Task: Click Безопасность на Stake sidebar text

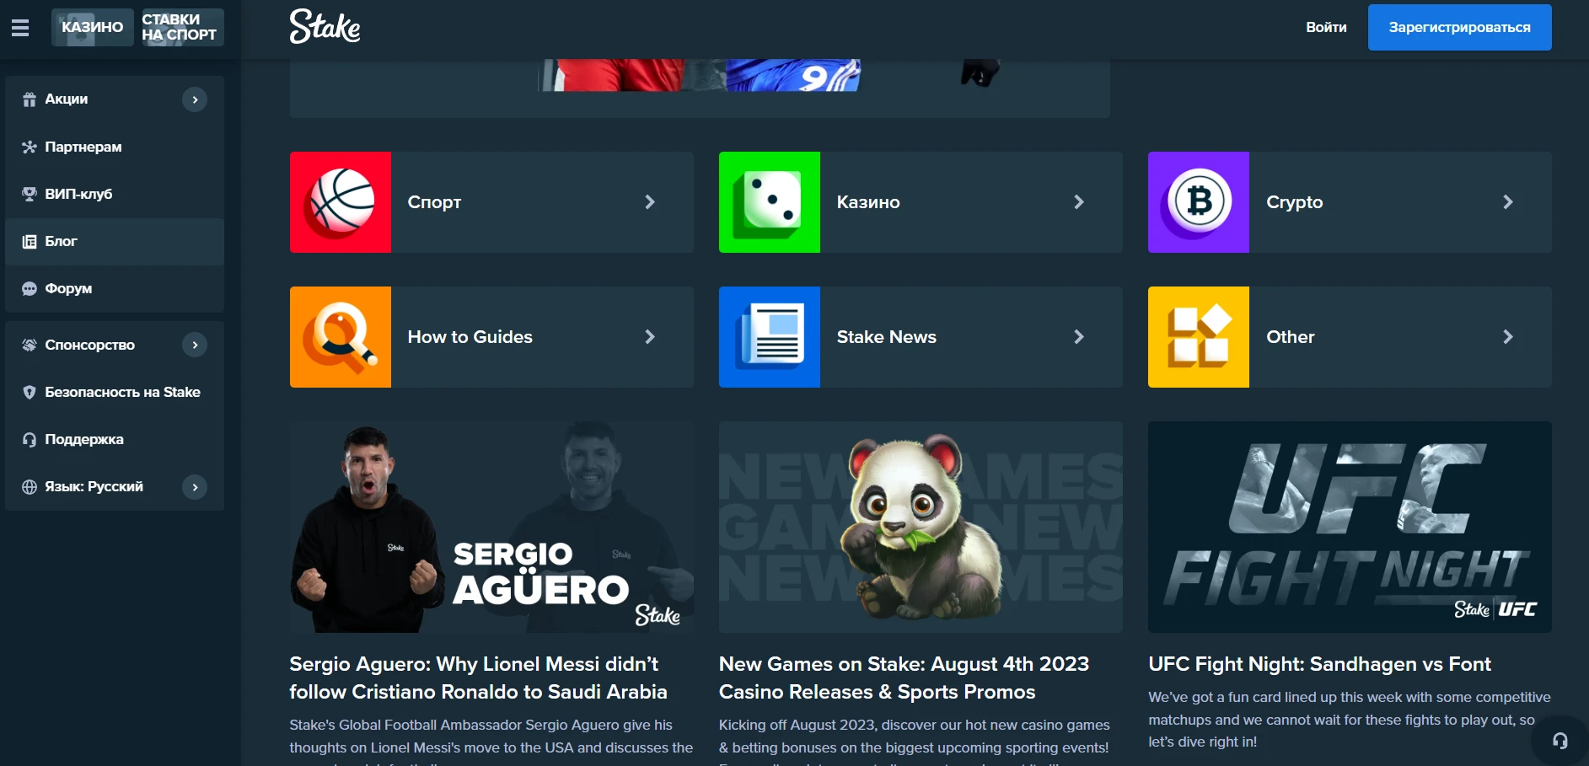Action: (x=122, y=392)
